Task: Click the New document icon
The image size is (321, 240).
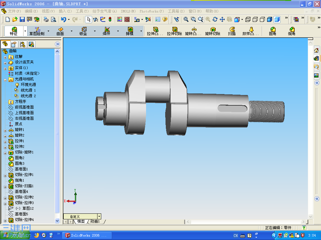Action: (x=8, y=19)
